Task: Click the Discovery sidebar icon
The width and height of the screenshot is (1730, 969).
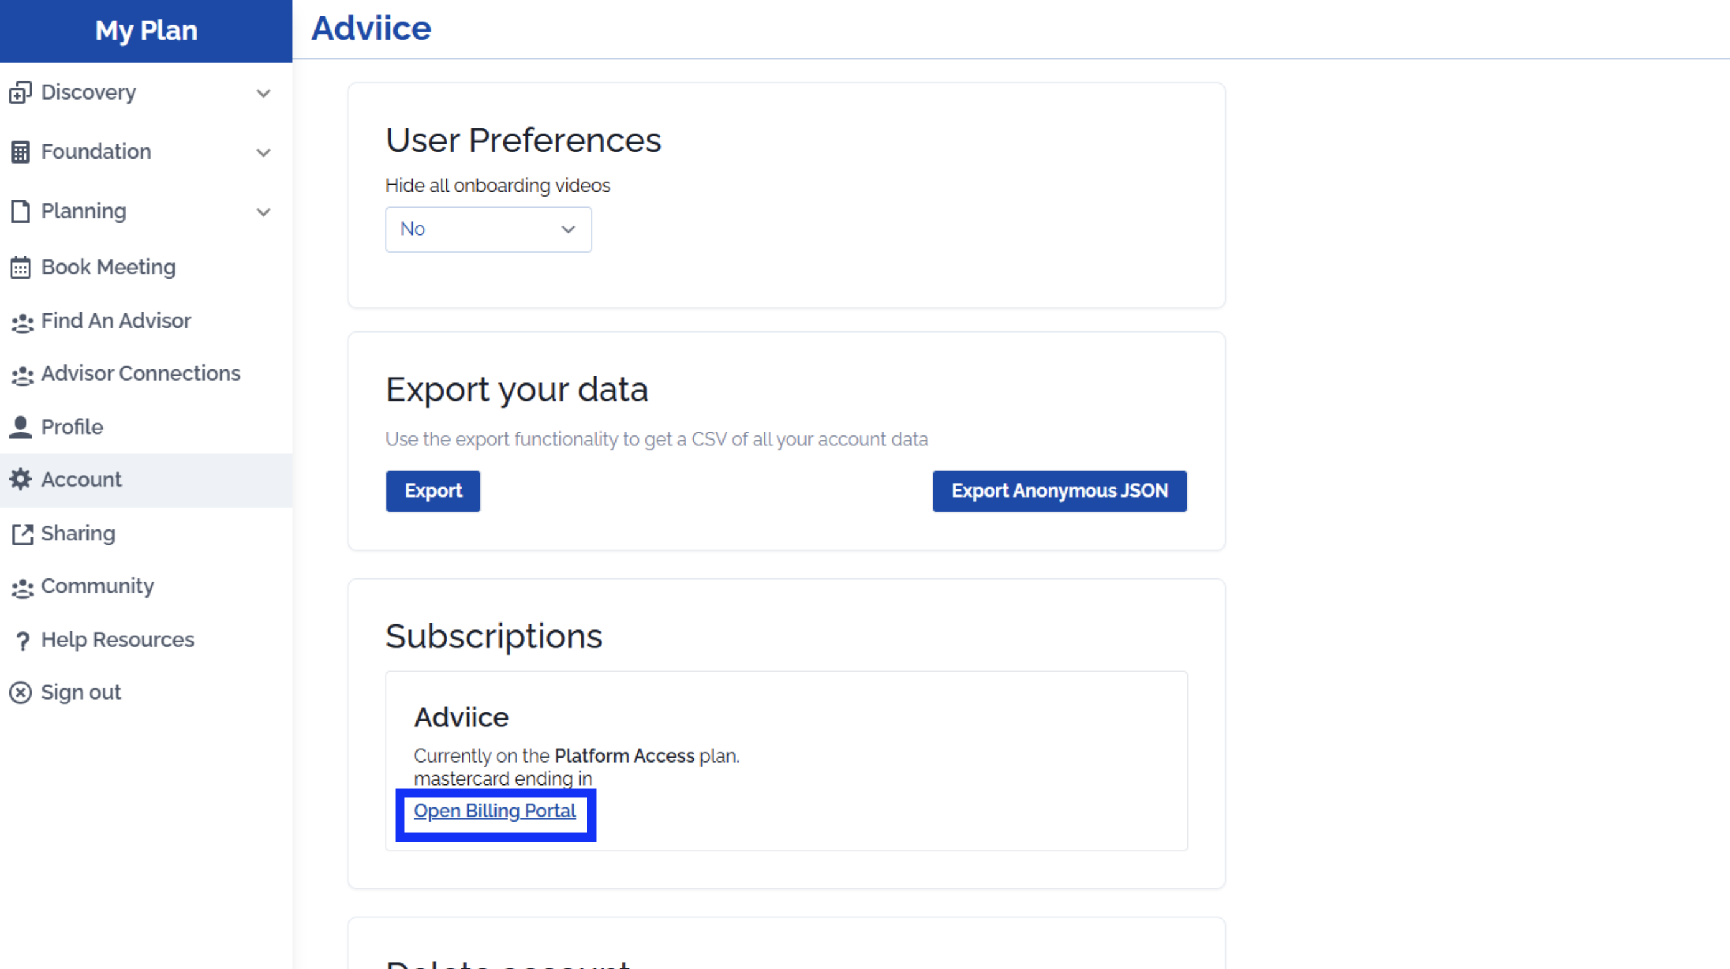Action: point(20,93)
